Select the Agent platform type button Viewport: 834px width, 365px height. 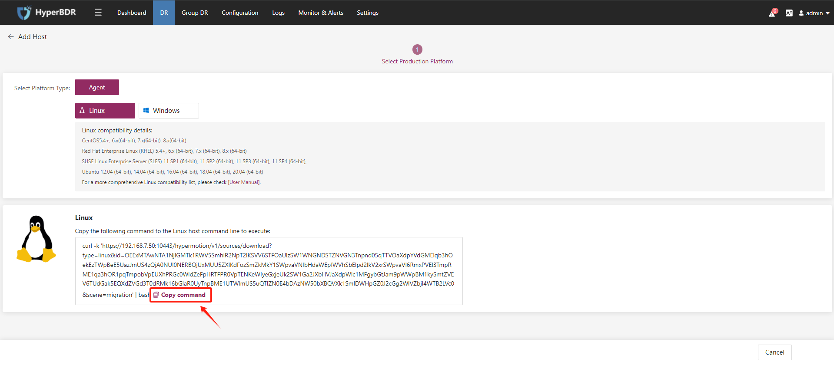[x=97, y=87]
